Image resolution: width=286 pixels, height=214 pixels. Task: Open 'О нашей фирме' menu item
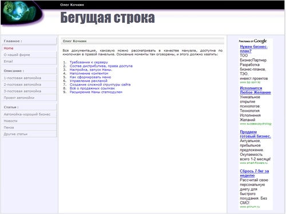[x=29, y=55]
